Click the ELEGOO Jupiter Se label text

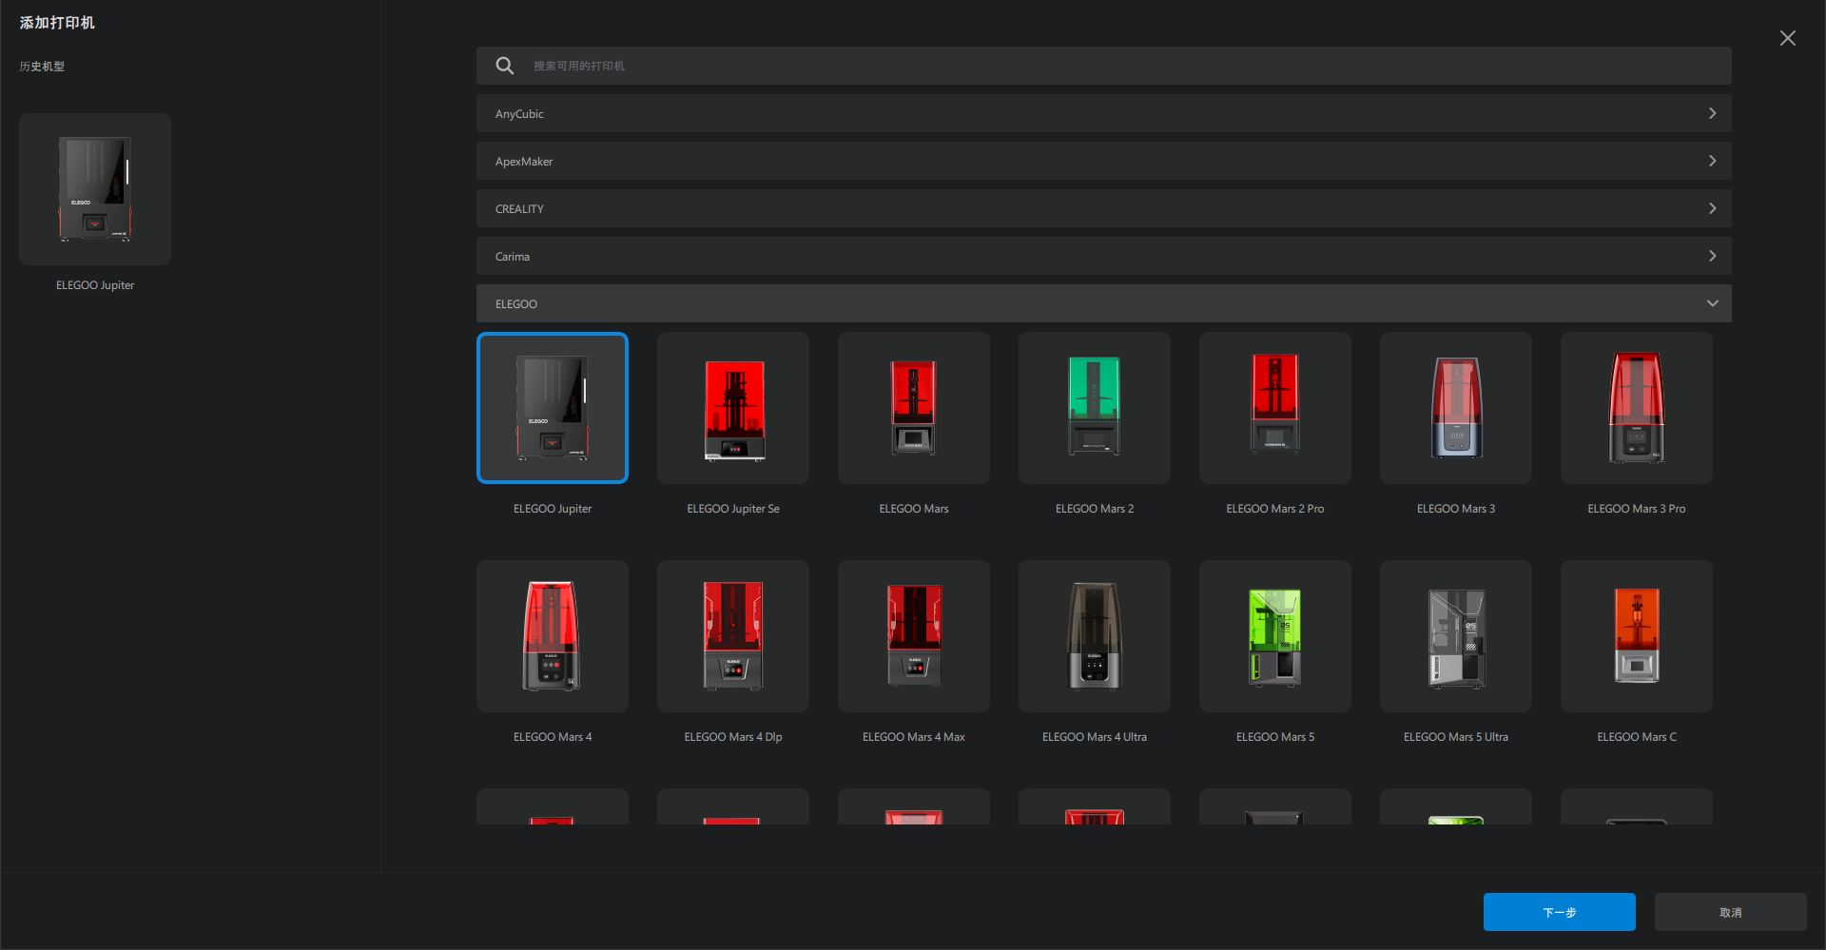click(733, 509)
